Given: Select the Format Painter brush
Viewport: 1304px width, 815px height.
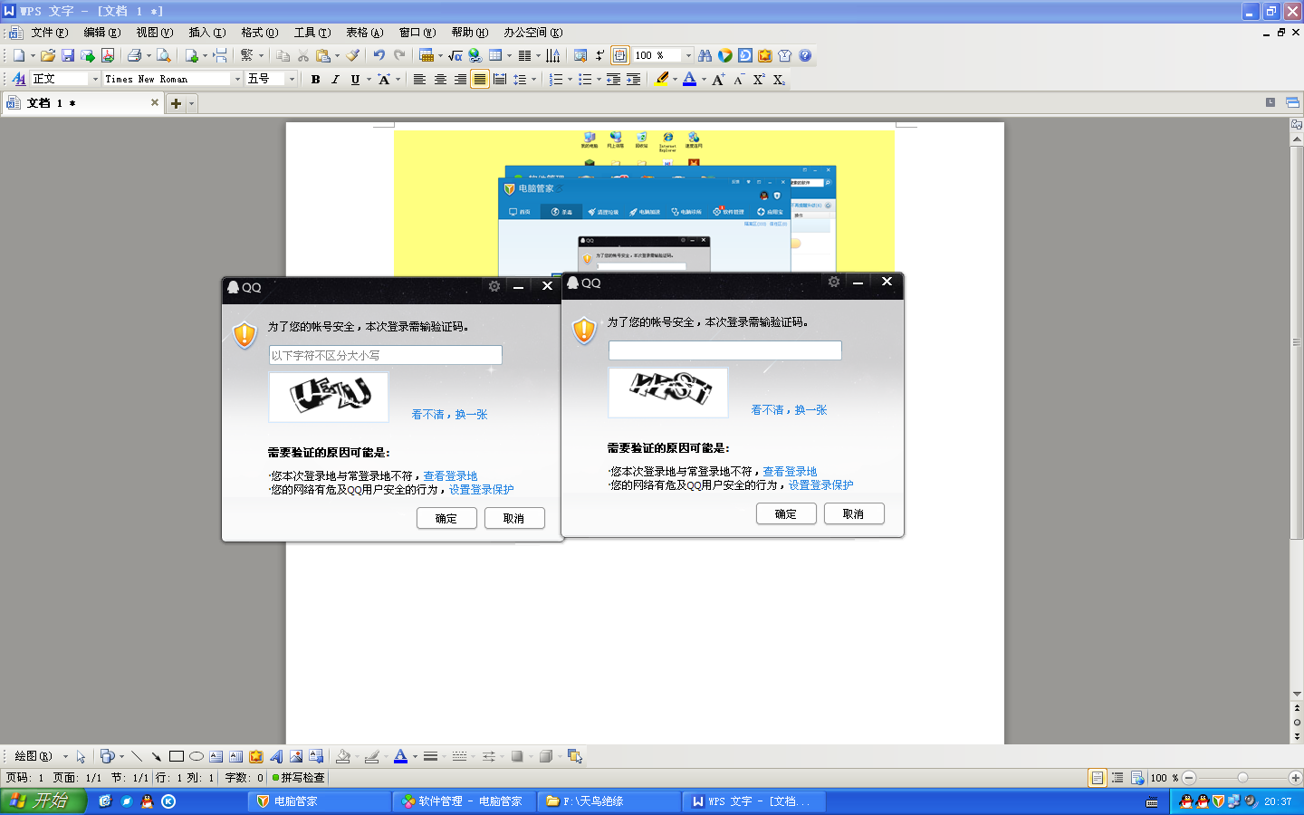Looking at the screenshot, I should tap(353, 55).
